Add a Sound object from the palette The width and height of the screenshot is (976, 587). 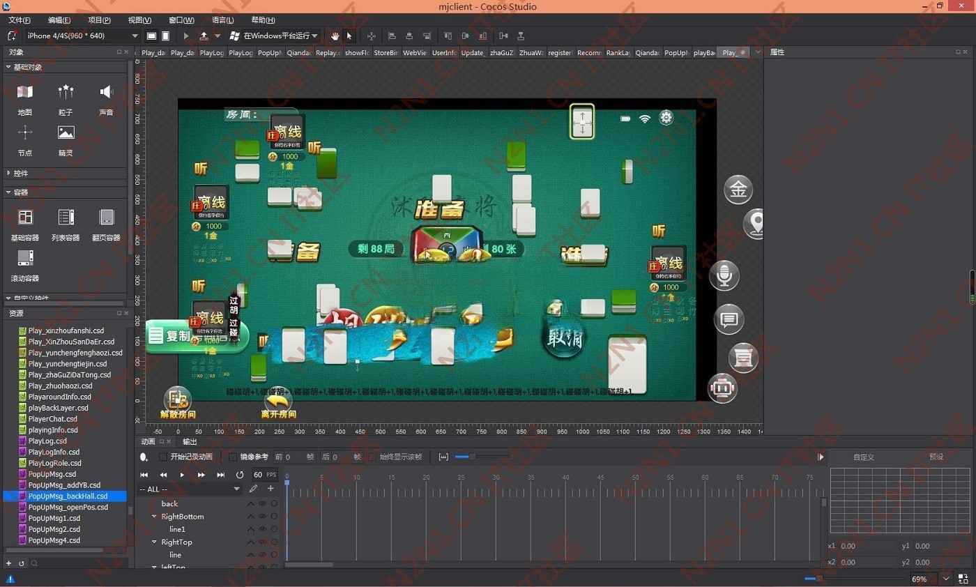point(106,99)
